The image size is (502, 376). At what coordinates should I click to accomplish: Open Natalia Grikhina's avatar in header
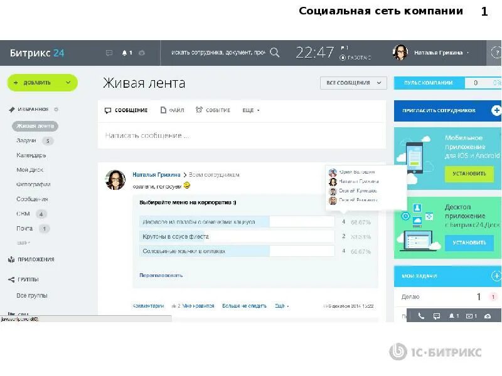[x=400, y=53]
